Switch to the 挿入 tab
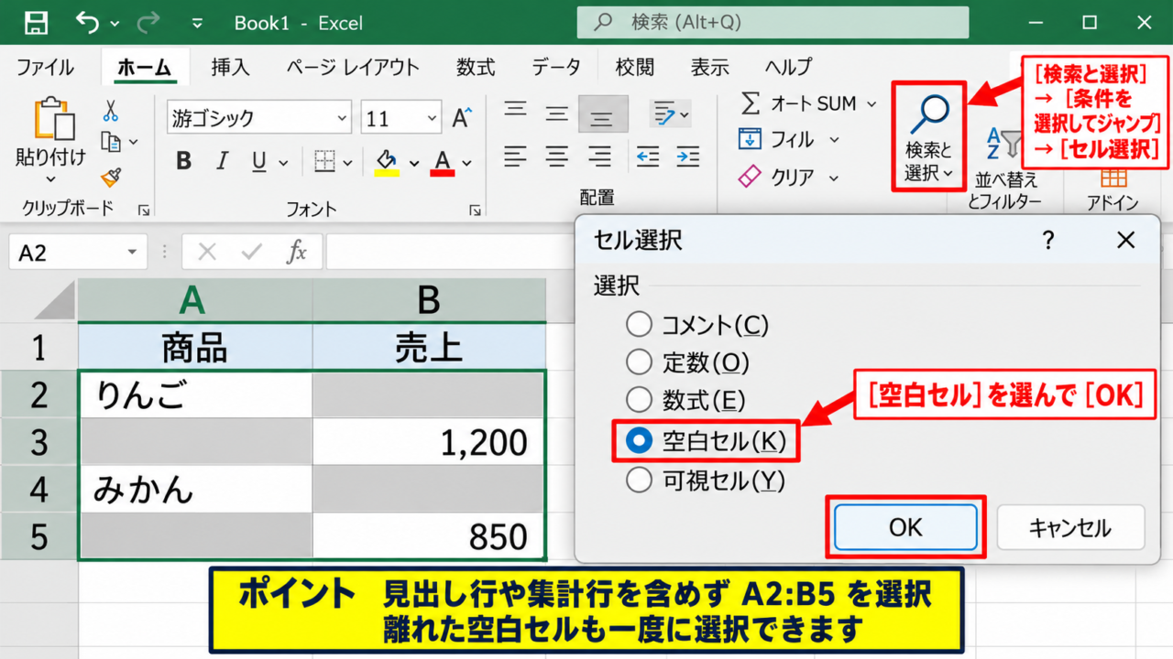 point(230,67)
